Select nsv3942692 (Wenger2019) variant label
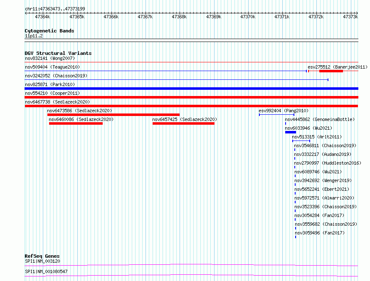 click(323, 180)
